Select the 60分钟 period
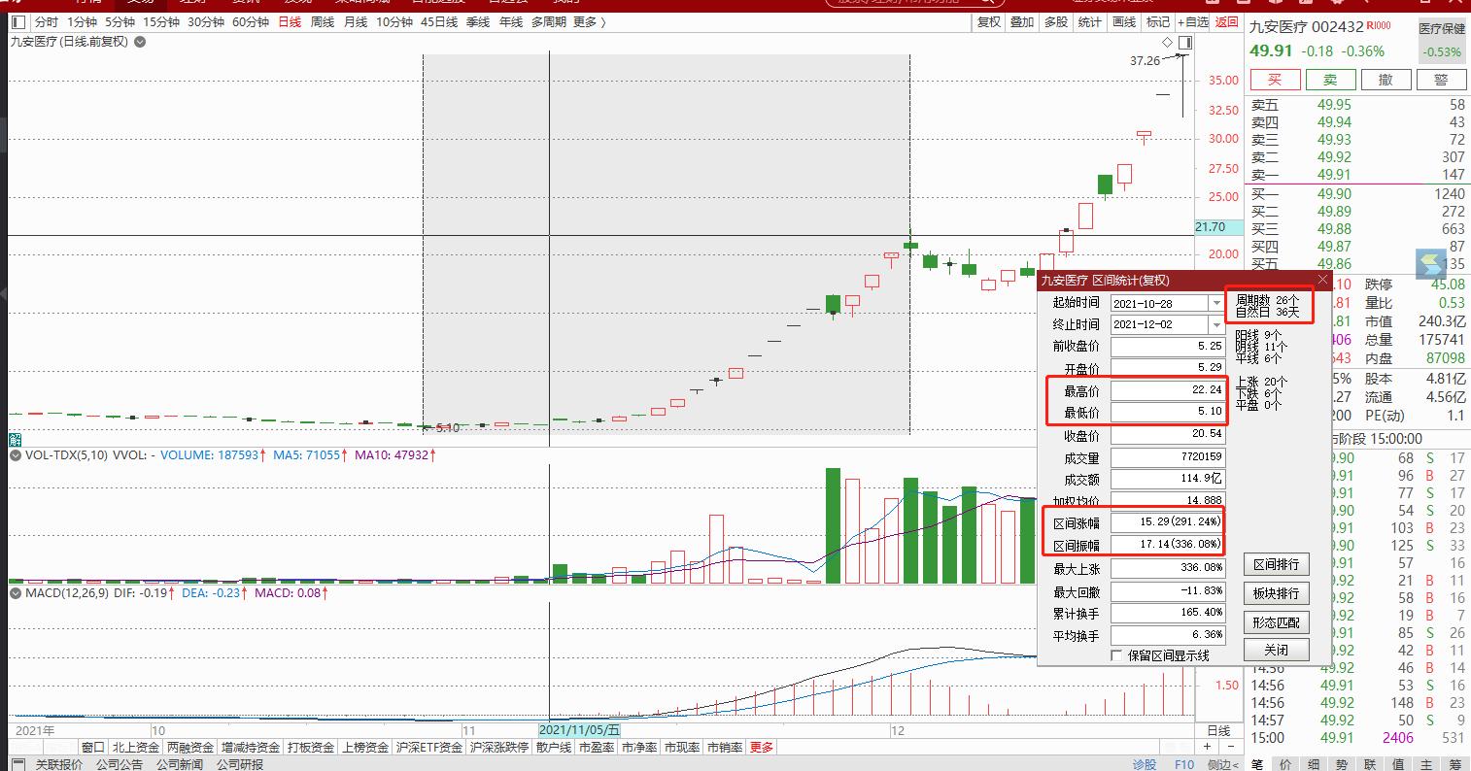The height and width of the screenshot is (771, 1471). coord(250,22)
